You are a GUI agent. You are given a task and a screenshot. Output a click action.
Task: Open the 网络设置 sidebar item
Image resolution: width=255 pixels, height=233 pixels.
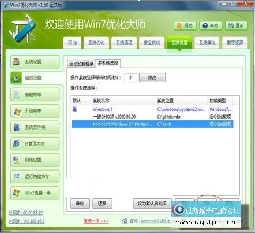pyautogui.click(x=35, y=160)
